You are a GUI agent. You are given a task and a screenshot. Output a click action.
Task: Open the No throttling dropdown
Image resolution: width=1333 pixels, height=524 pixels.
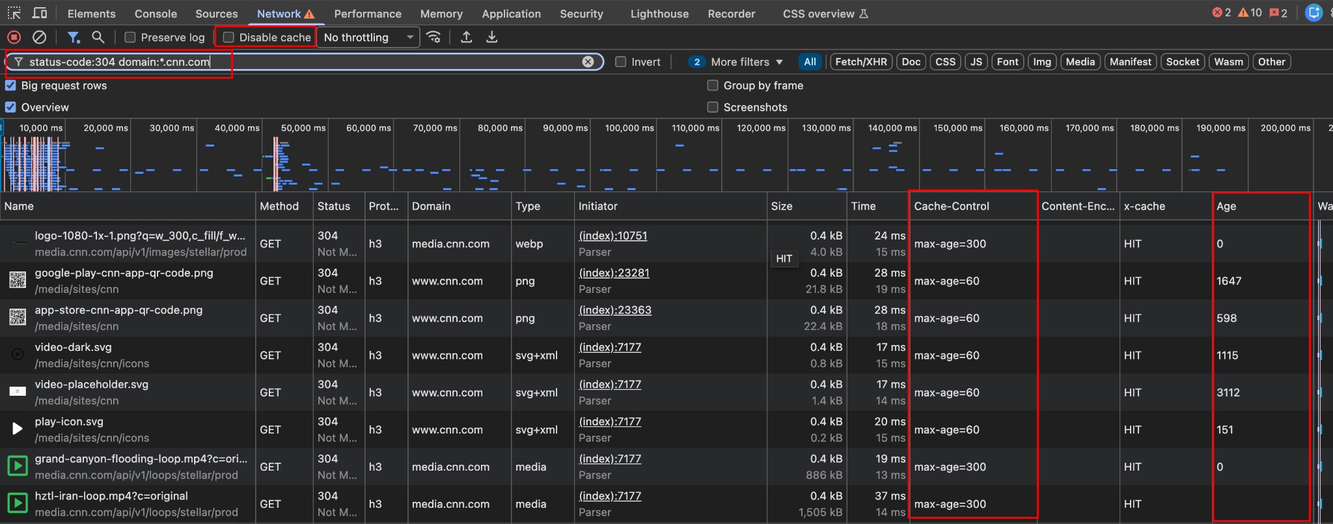tap(368, 38)
